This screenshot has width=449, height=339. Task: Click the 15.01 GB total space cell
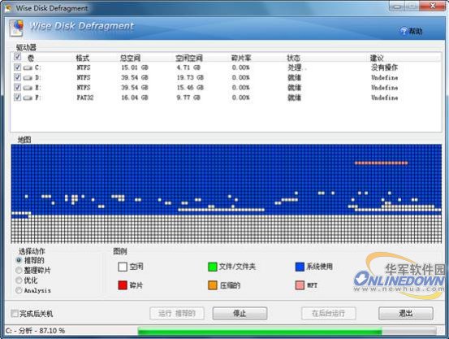[x=135, y=67]
